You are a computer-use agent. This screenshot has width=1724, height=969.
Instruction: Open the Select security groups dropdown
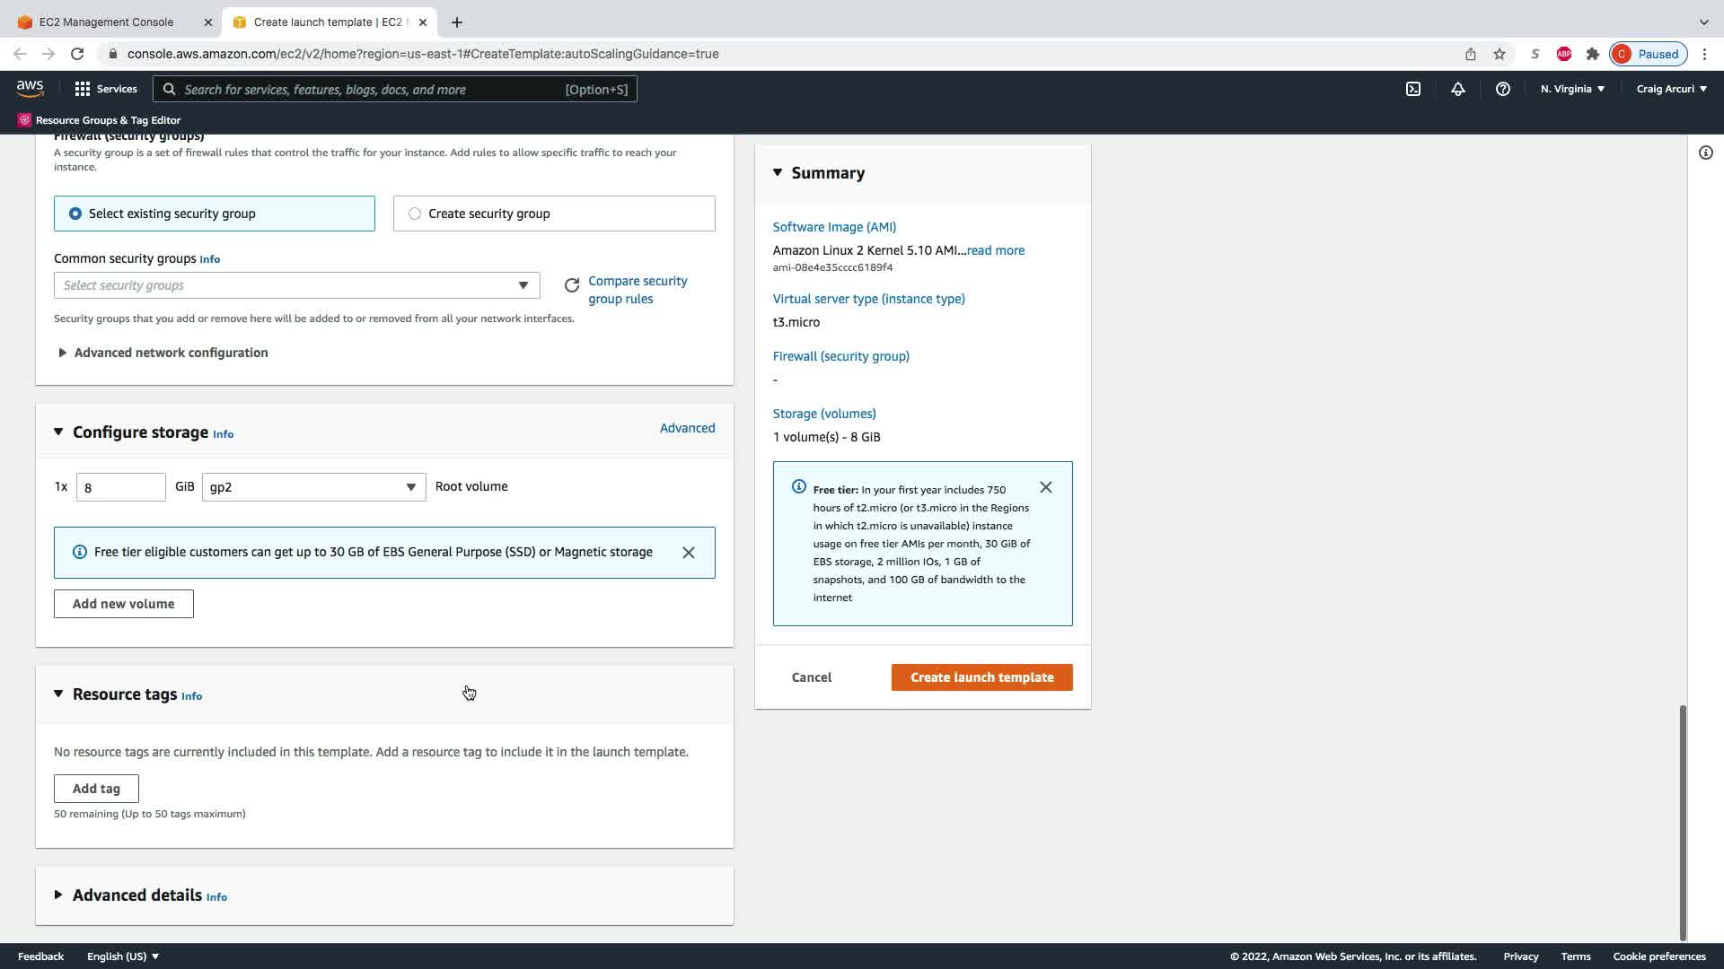coord(296,285)
